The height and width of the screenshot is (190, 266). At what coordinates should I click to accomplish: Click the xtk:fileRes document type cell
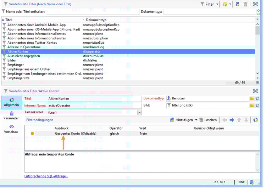[90, 60]
